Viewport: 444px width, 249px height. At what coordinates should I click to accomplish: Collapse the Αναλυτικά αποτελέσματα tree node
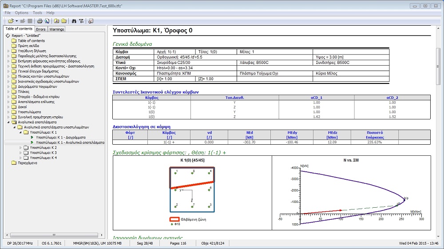click(x=8, y=122)
